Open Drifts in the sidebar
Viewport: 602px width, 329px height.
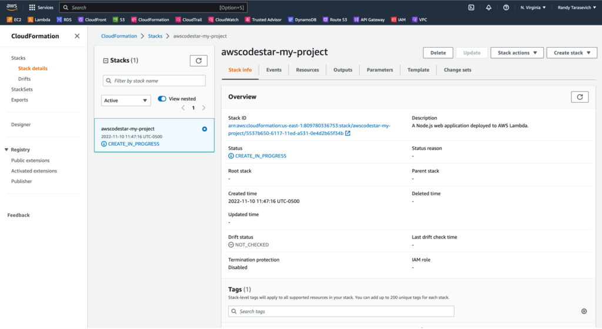24,79
